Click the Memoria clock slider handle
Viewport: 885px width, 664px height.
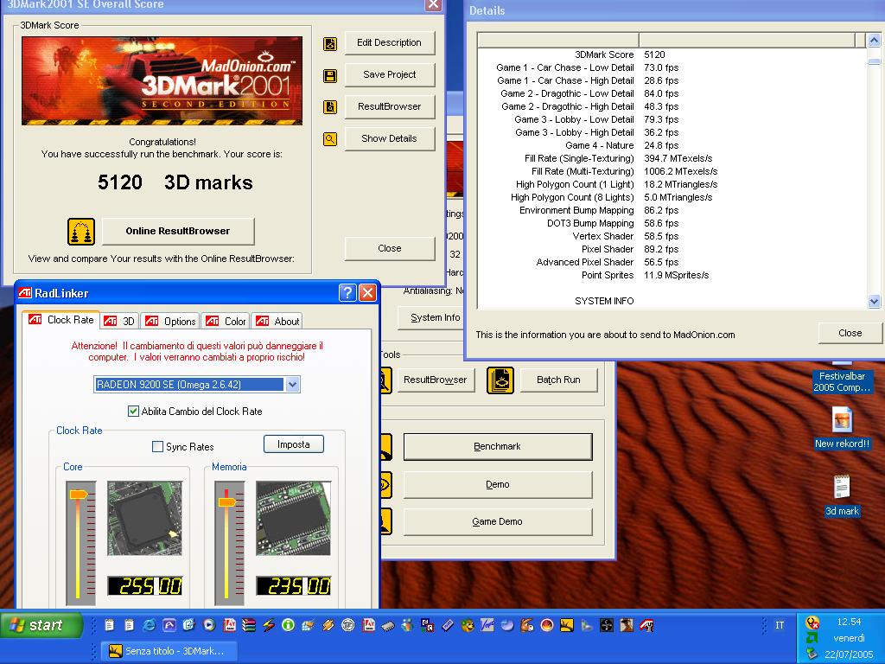click(226, 501)
